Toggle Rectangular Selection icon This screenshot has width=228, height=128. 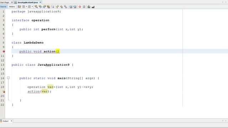click(52, 7)
